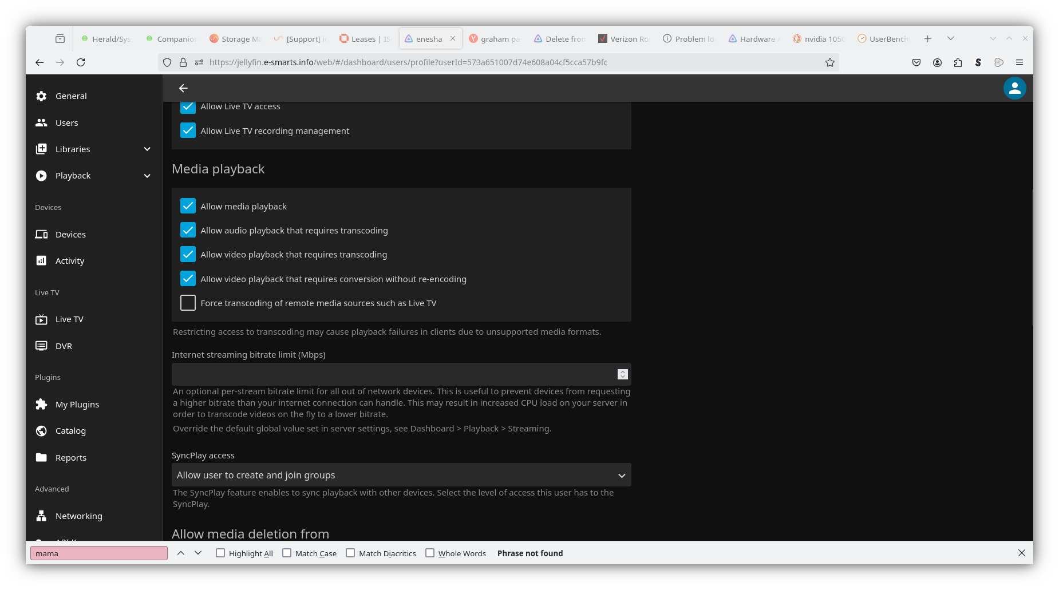Click the user profile avatar icon
1059x590 pixels.
[x=1014, y=88]
